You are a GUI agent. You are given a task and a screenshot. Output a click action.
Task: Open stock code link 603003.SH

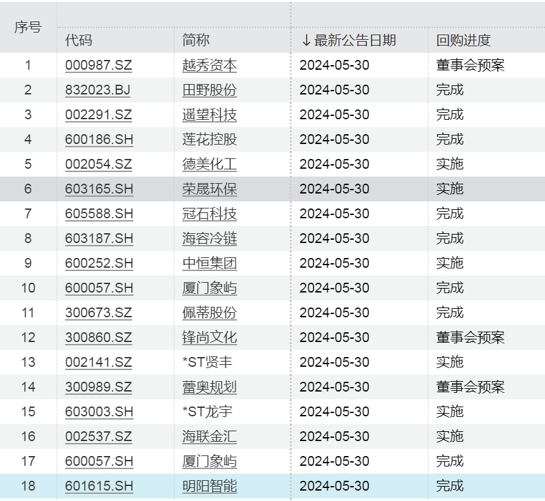[x=99, y=412]
